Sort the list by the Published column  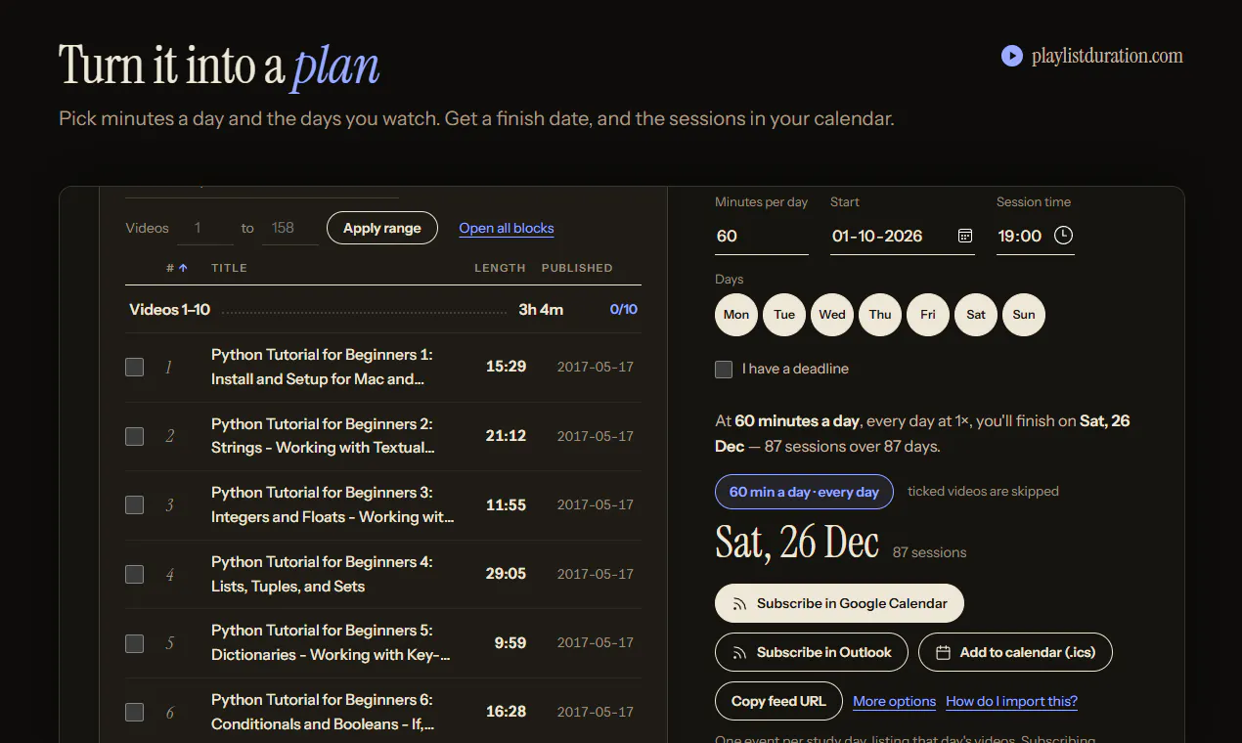click(x=577, y=268)
